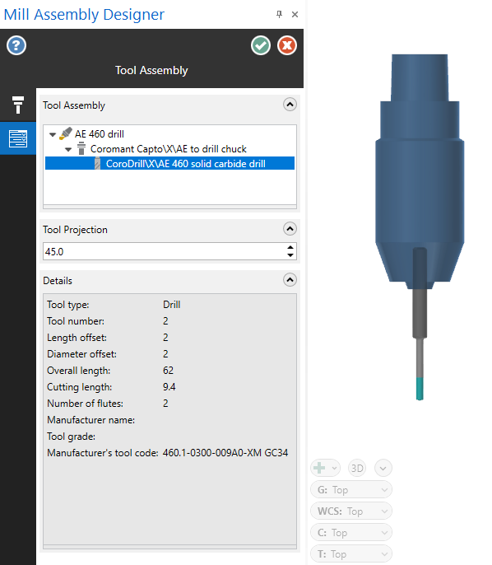
Task: Click the AE 460 drill assembly icon
Action: tap(66, 133)
